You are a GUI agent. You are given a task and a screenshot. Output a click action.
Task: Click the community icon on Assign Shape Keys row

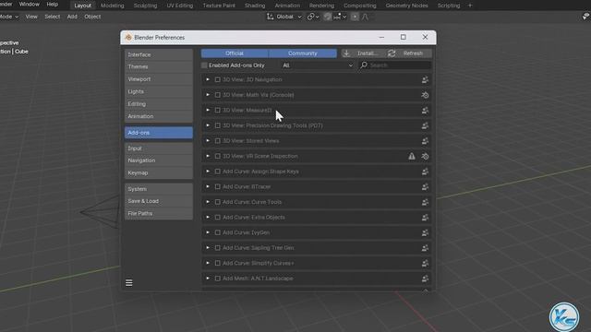(x=425, y=172)
